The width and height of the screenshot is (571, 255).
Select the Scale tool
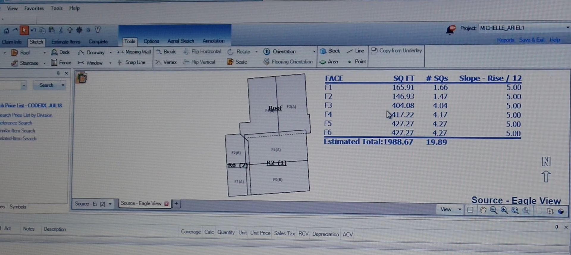tap(237, 62)
